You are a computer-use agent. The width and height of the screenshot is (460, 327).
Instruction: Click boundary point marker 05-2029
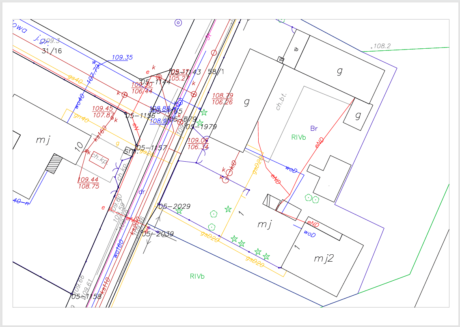coord(159,204)
